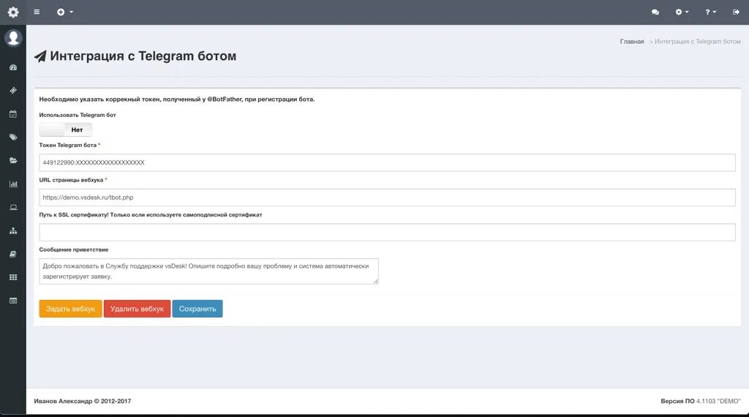Click the 'Токен Telegram бота' label
The image size is (749, 417).
(68, 145)
